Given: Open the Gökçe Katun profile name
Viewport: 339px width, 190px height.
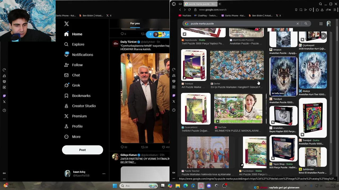Looking at the screenshot, I should pyautogui.click(x=128, y=155).
